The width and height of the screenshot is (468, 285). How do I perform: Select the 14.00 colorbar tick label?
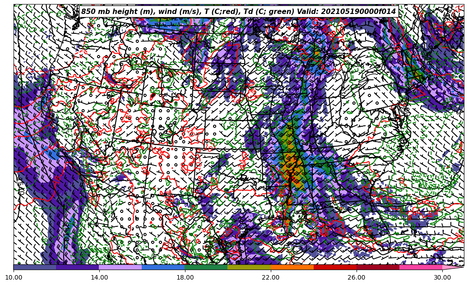tap(99, 278)
